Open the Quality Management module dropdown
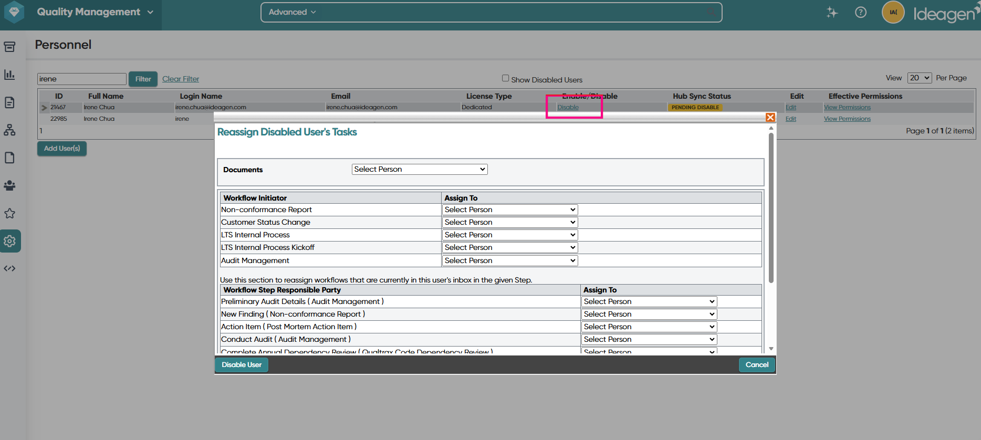 point(95,12)
